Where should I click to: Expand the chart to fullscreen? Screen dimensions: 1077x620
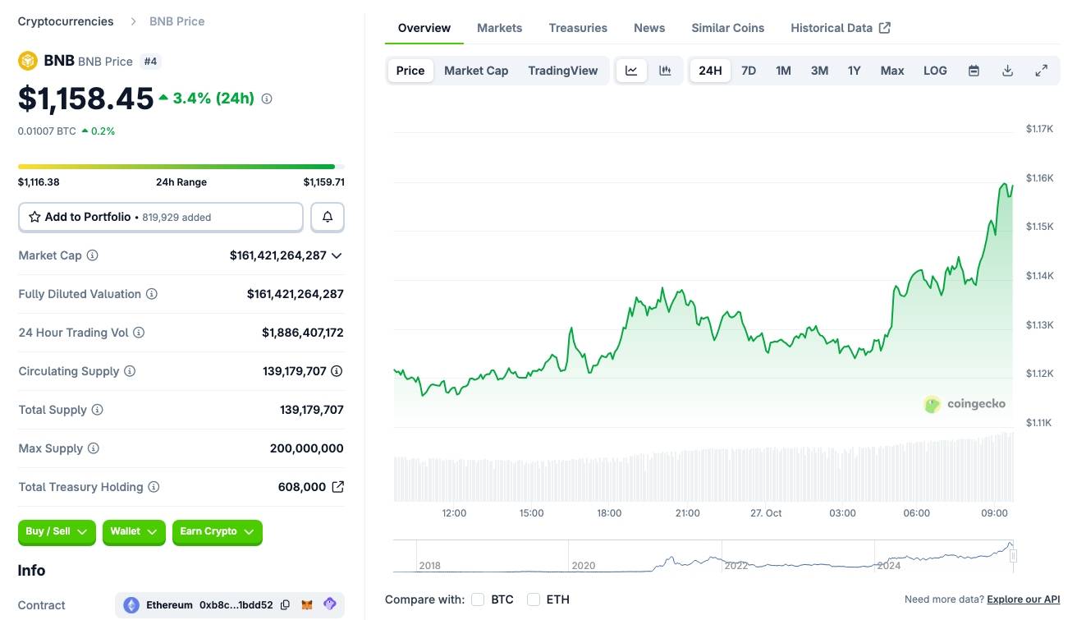pos(1041,71)
